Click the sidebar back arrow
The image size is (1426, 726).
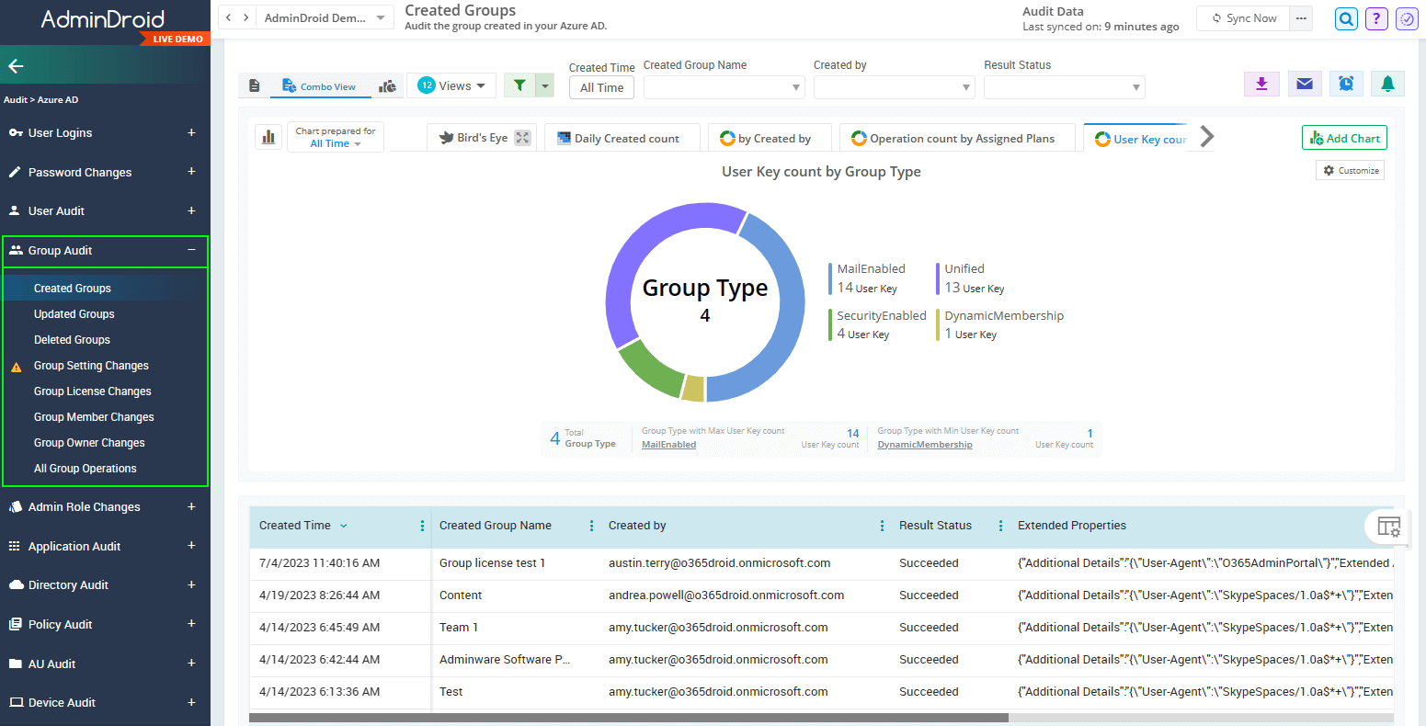tap(16, 66)
